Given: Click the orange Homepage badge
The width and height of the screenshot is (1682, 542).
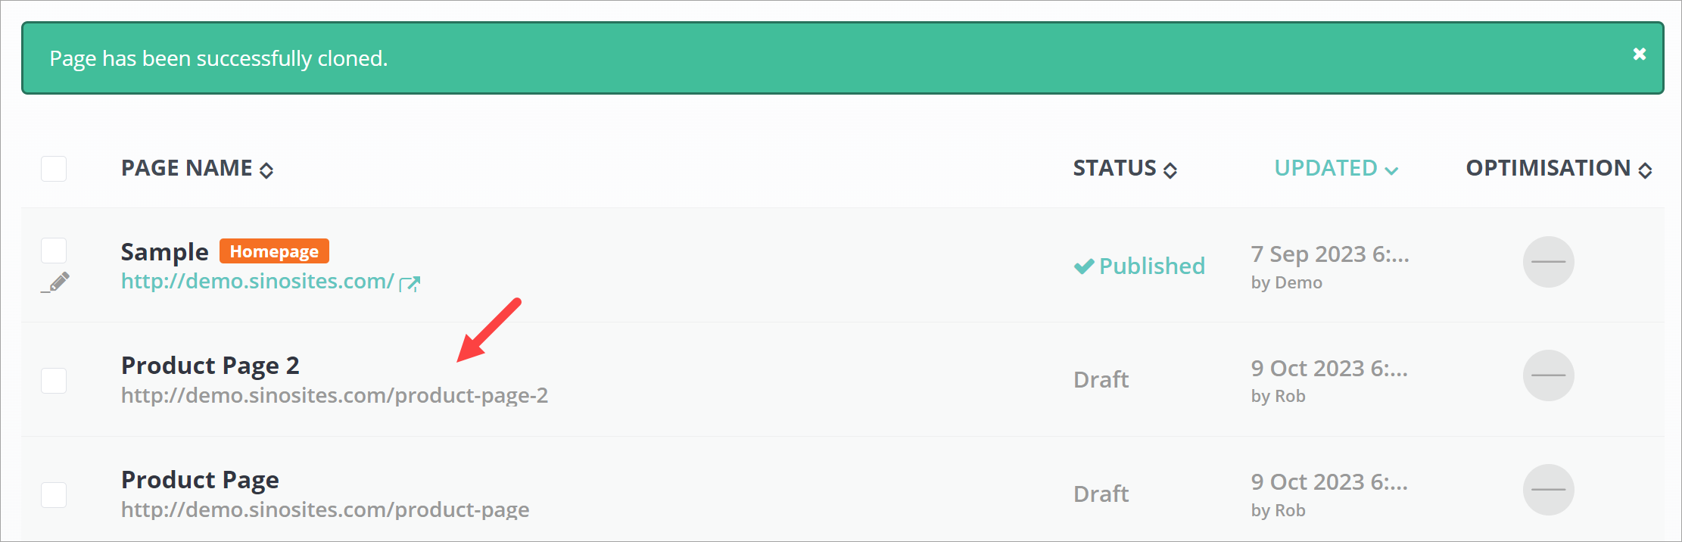Looking at the screenshot, I should 274,251.
